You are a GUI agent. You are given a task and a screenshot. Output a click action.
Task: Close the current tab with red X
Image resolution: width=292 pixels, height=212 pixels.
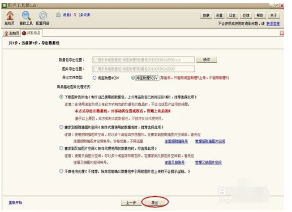click(282, 33)
